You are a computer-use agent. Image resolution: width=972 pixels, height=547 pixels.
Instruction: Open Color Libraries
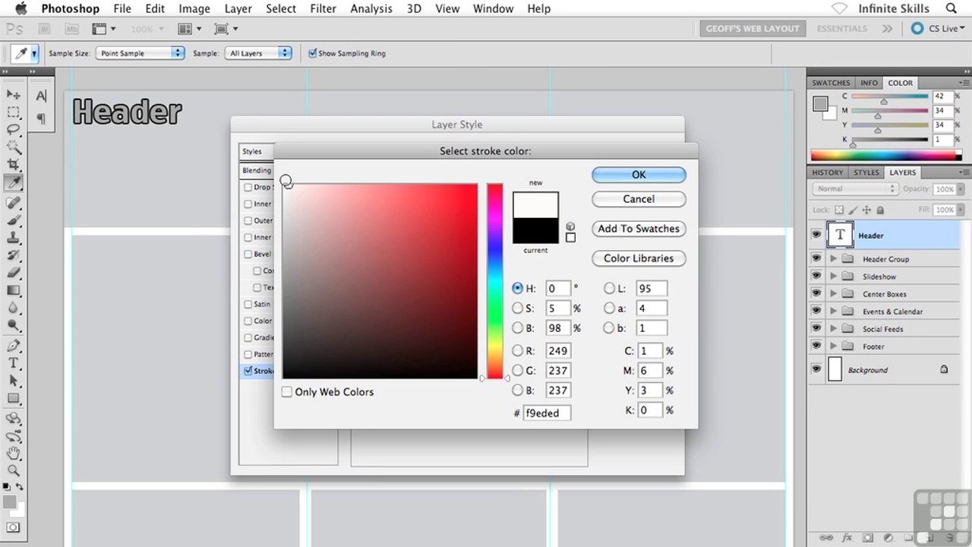pos(639,258)
